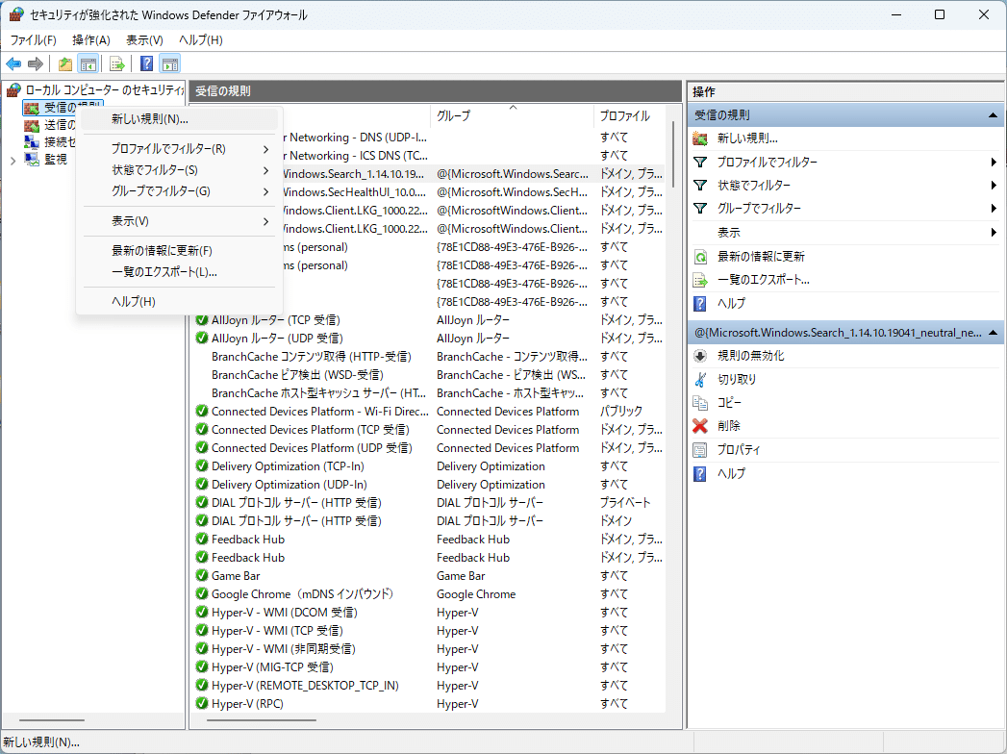Click the Back arrow toolbar icon
This screenshot has height=754, width=1007.
click(x=13, y=63)
